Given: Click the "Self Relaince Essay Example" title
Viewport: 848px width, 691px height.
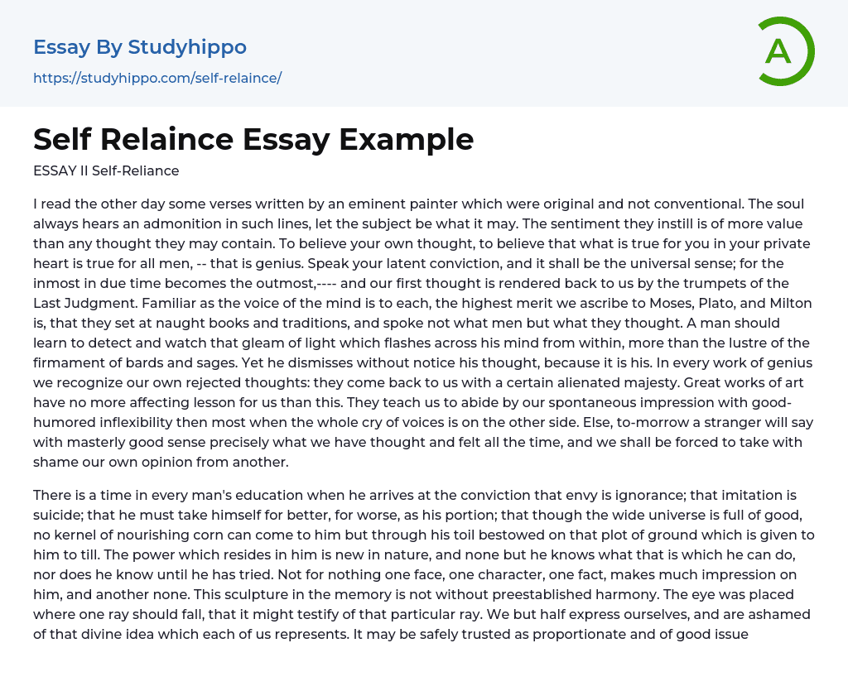Looking at the screenshot, I should (x=253, y=139).
